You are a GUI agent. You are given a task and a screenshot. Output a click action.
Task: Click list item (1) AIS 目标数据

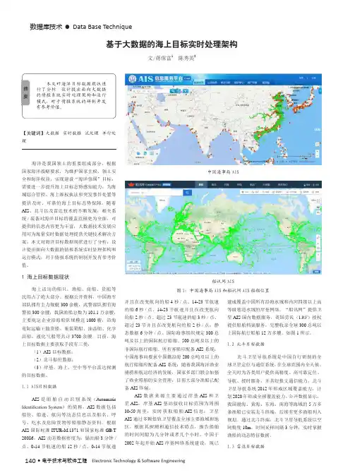[x=54, y=351]
